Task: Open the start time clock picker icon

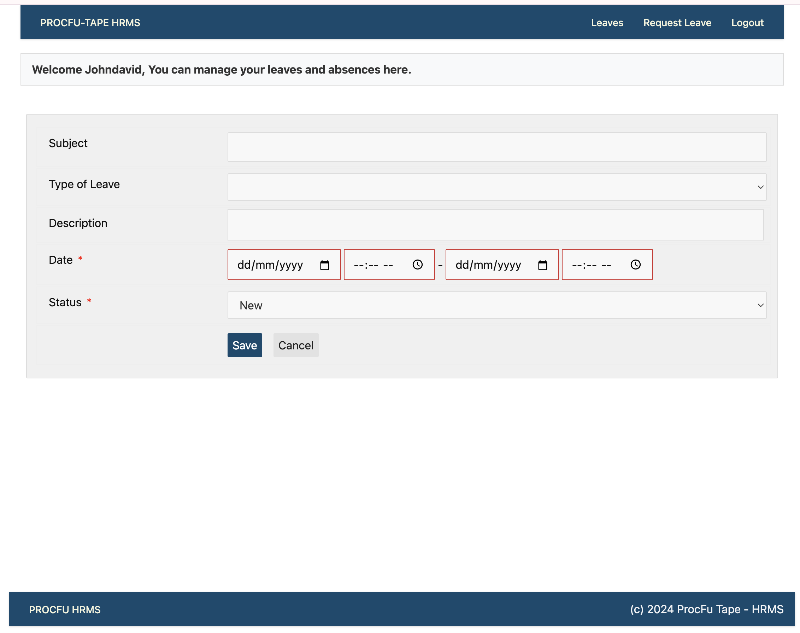Action: coord(417,265)
